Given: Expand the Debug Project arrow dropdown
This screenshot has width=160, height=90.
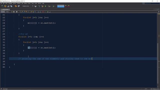Looking at the screenshot, I should pyautogui.click(x=51, y=6).
